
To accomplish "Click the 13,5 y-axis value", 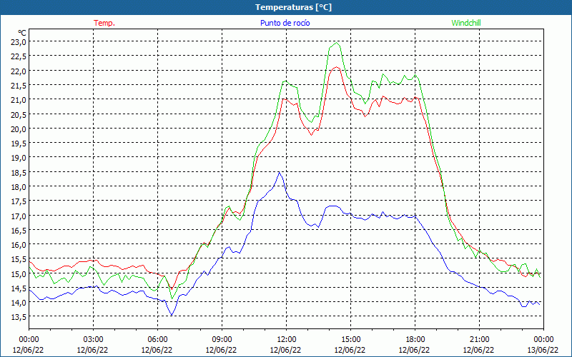I will click(x=19, y=317).
